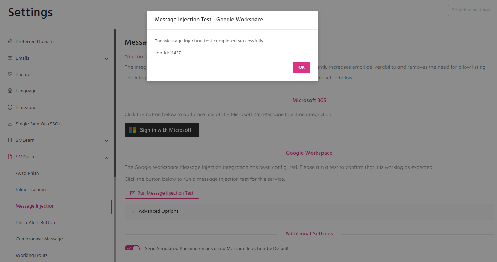
Task: Expand the Advanced Options panel
Action: tap(309, 212)
